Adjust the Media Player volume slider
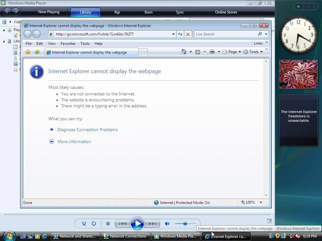The width and height of the screenshot is (322, 241). pyautogui.click(x=185, y=223)
